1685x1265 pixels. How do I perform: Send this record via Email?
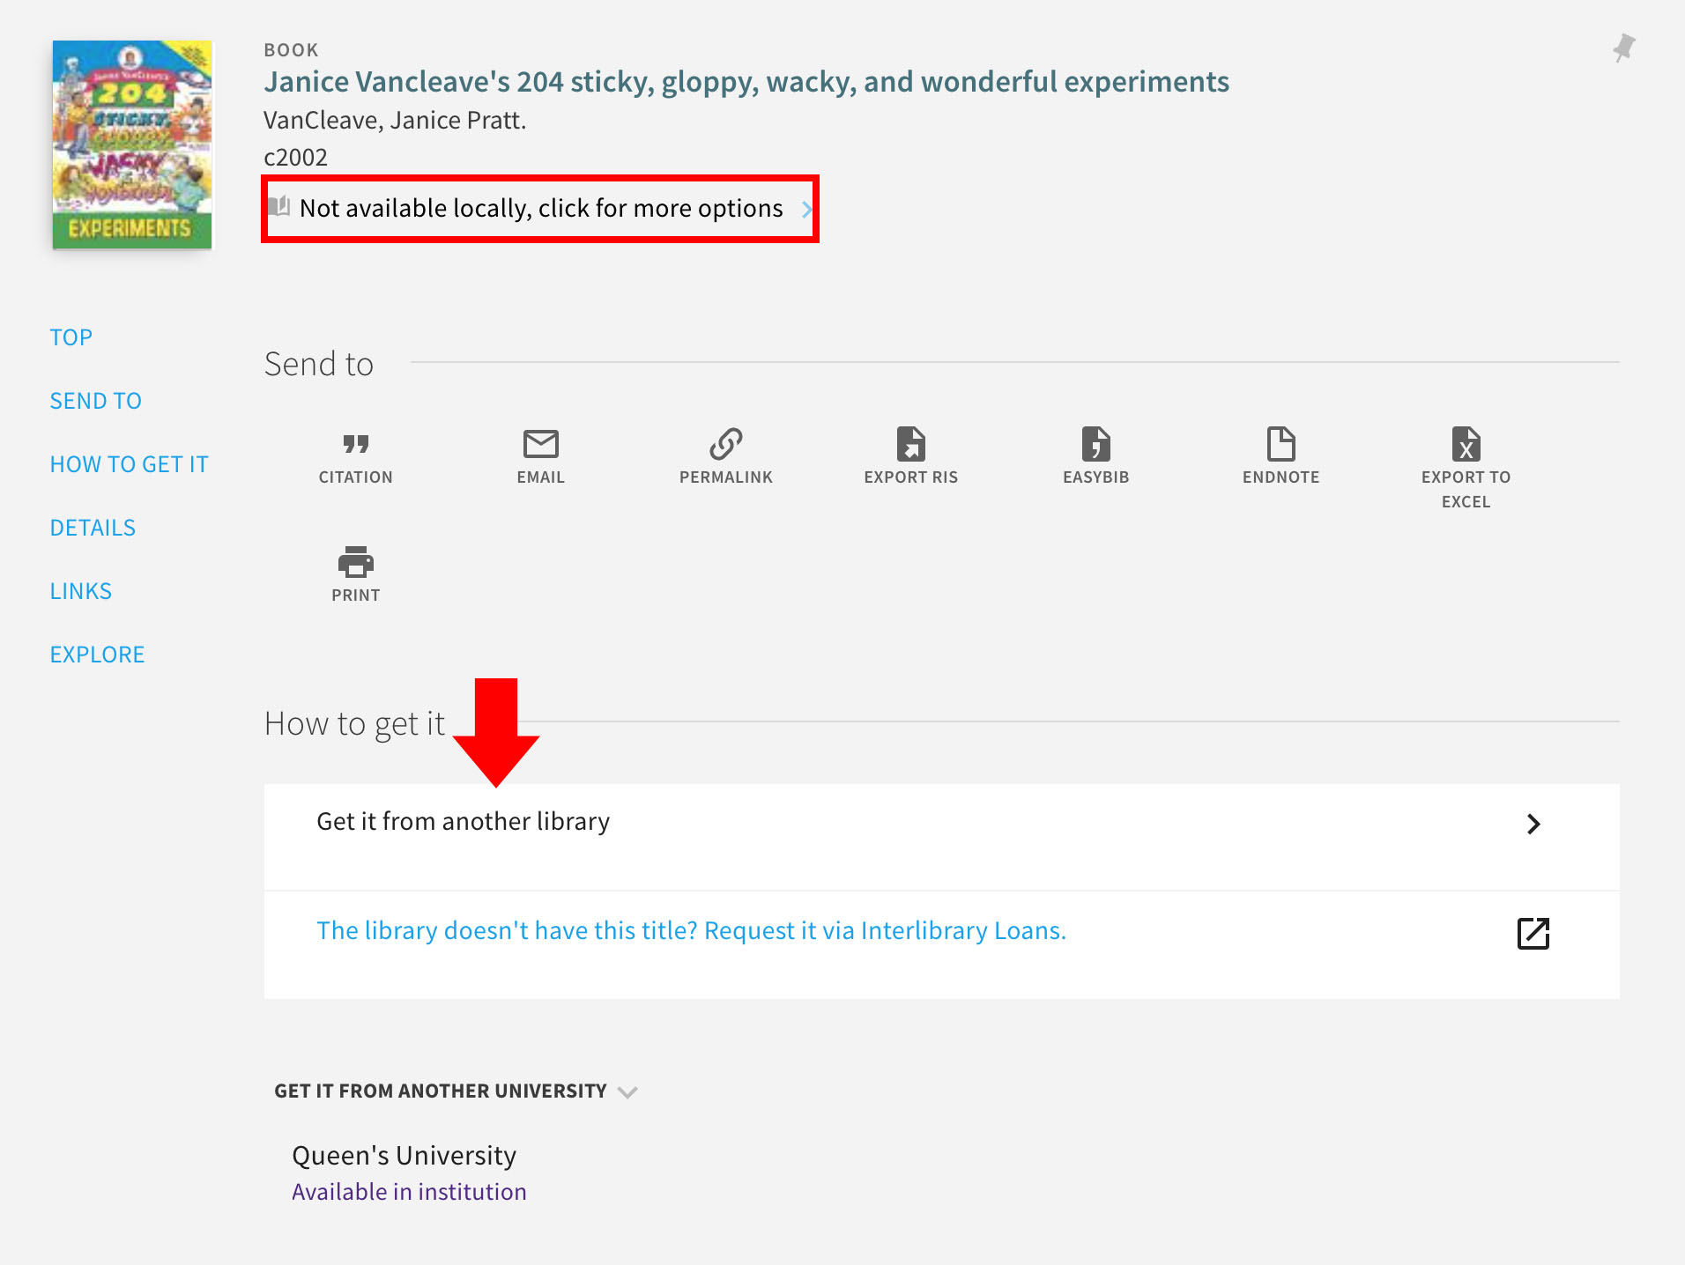point(540,454)
